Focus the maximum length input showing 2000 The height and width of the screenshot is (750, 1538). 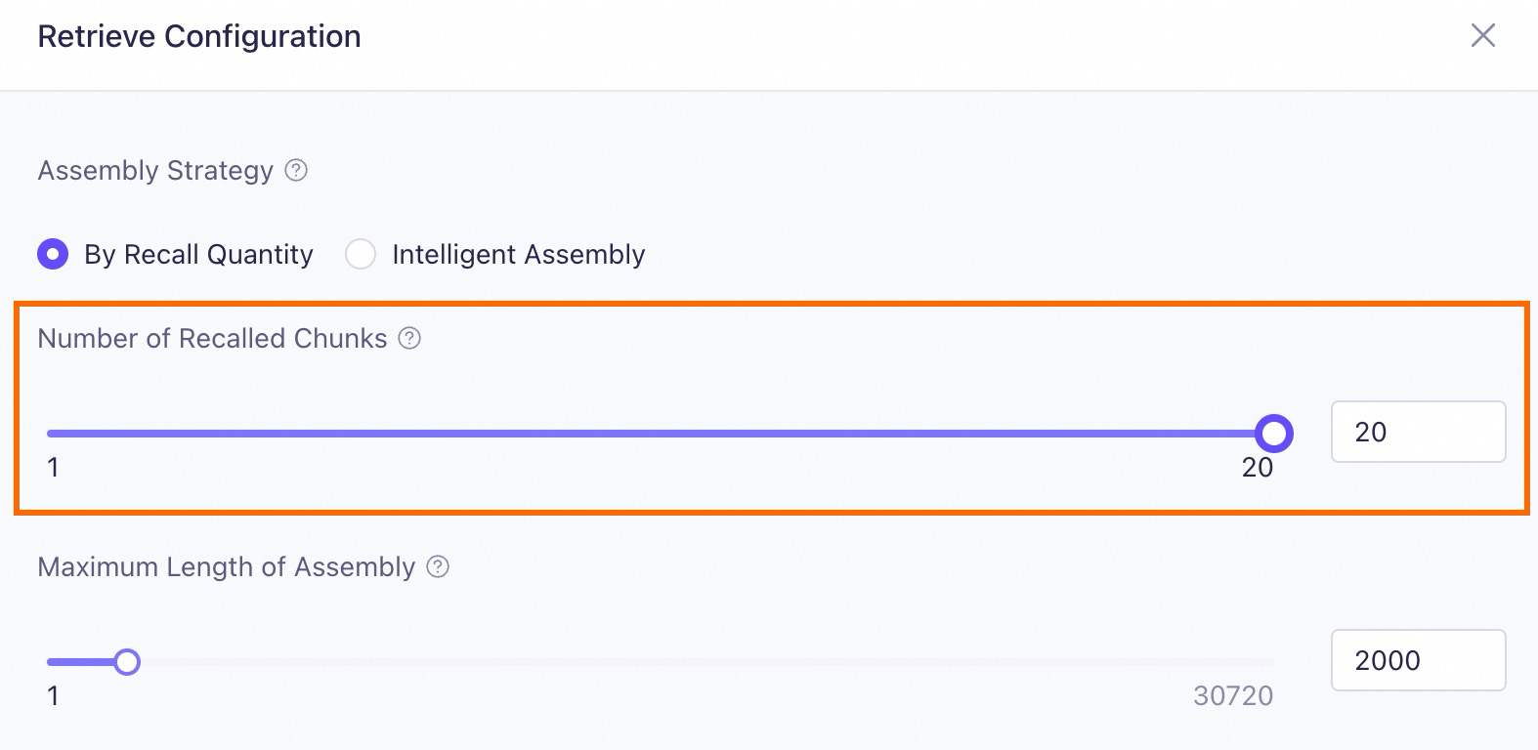coord(1418,660)
